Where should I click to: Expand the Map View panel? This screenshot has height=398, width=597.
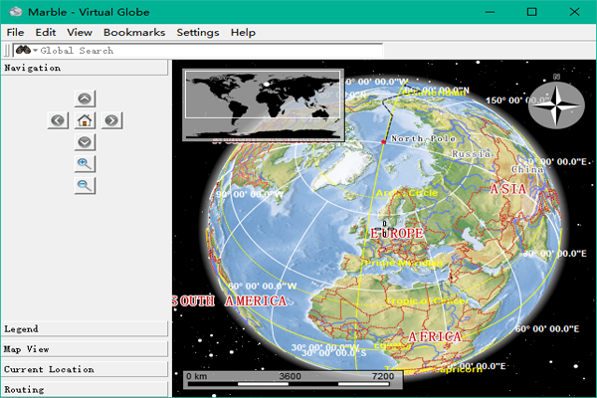[x=85, y=349]
